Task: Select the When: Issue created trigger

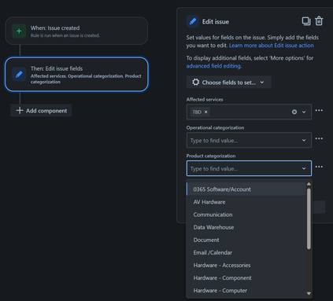Action: point(76,31)
